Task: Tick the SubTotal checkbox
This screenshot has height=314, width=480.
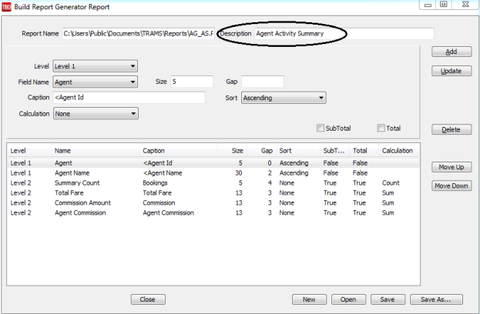Action: click(x=321, y=128)
